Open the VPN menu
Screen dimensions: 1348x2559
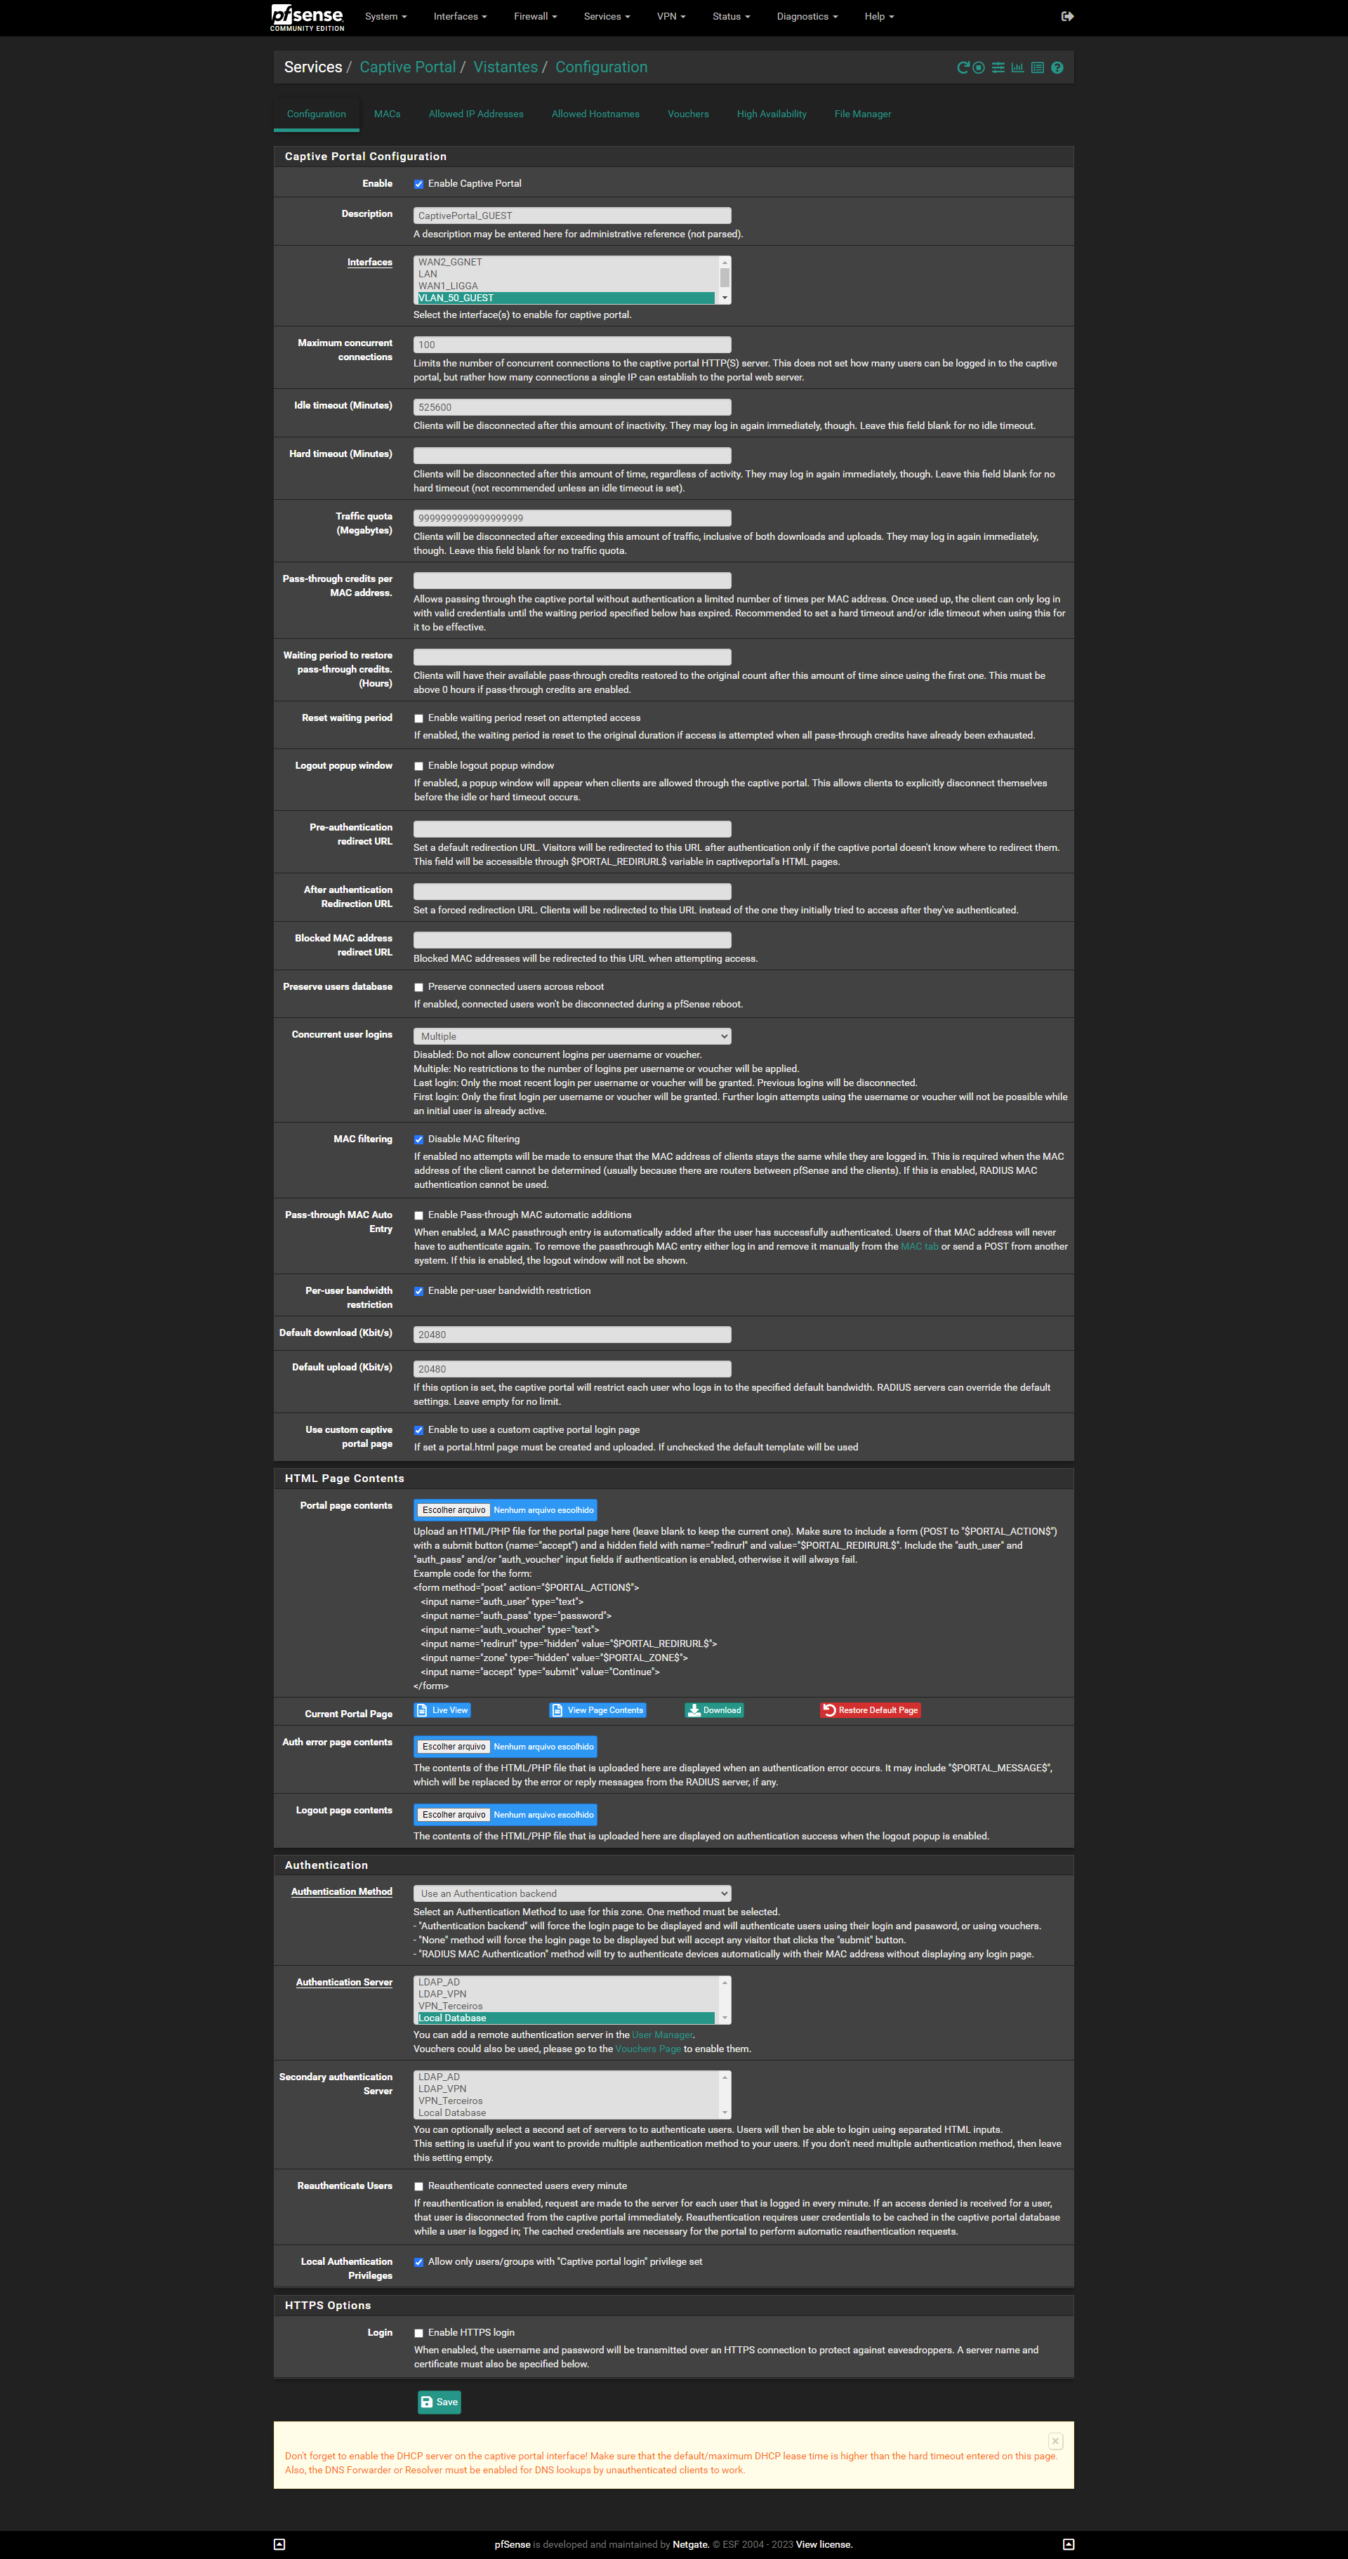(x=670, y=16)
